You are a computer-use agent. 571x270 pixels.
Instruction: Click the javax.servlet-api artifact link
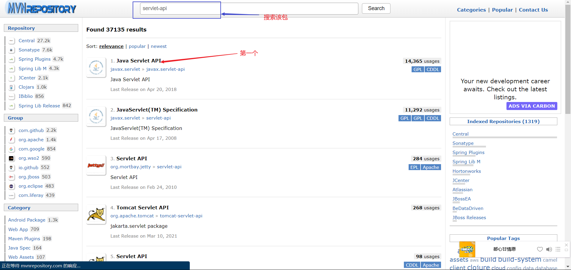tap(165, 69)
